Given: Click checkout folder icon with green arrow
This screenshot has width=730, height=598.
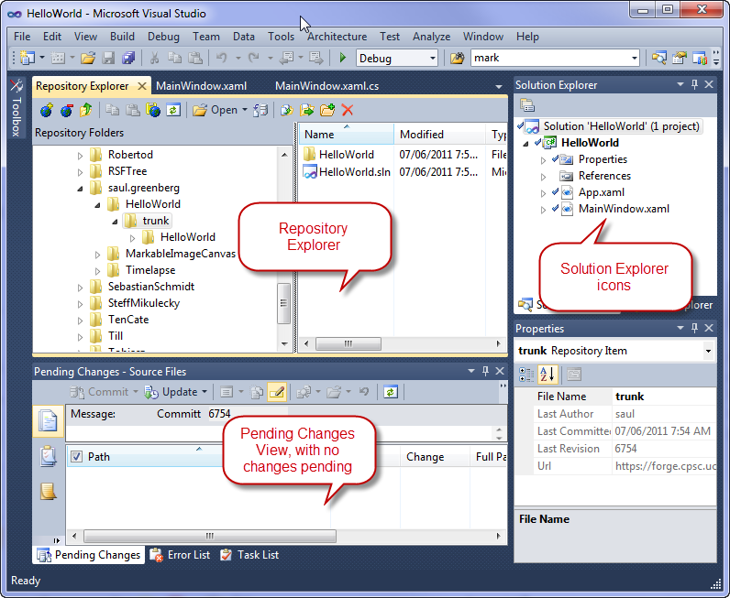Looking at the screenshot, I should (x=307, y=110).
